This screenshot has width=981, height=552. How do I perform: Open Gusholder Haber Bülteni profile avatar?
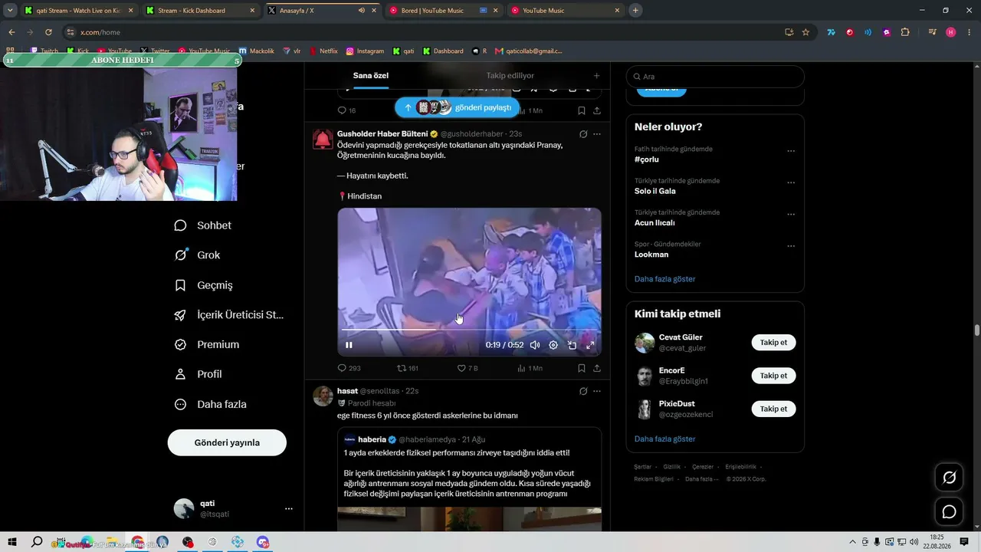click(323, 140)
